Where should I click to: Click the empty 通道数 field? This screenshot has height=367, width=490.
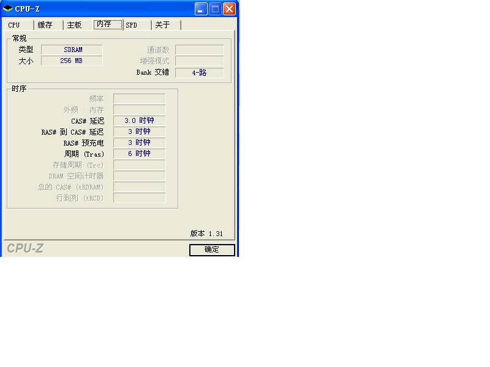point(200,50)
